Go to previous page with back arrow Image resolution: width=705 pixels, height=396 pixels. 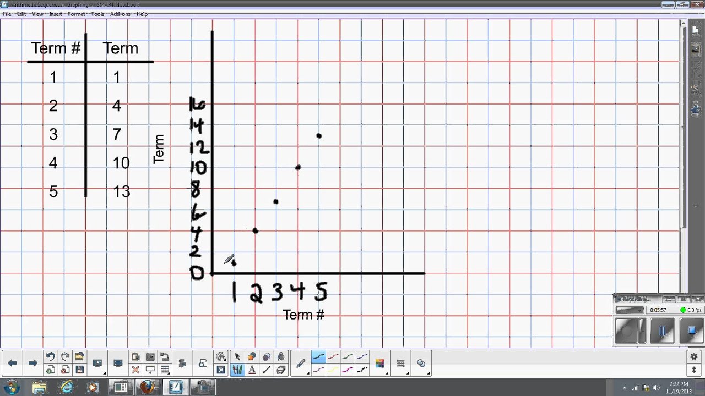[x=13, y=363]
